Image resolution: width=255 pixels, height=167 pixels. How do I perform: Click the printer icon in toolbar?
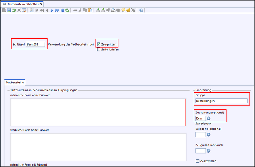[x=113, y=10]
